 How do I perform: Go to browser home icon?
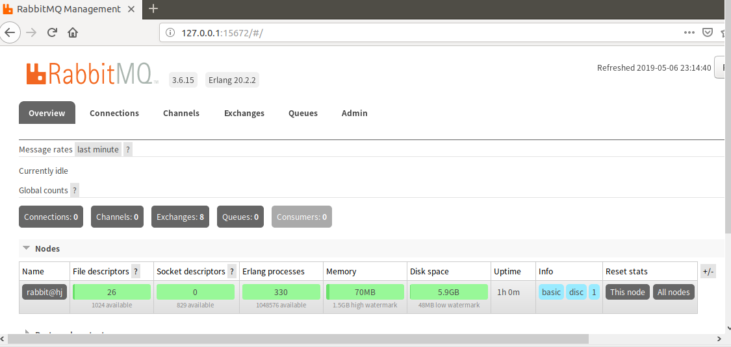72,32
